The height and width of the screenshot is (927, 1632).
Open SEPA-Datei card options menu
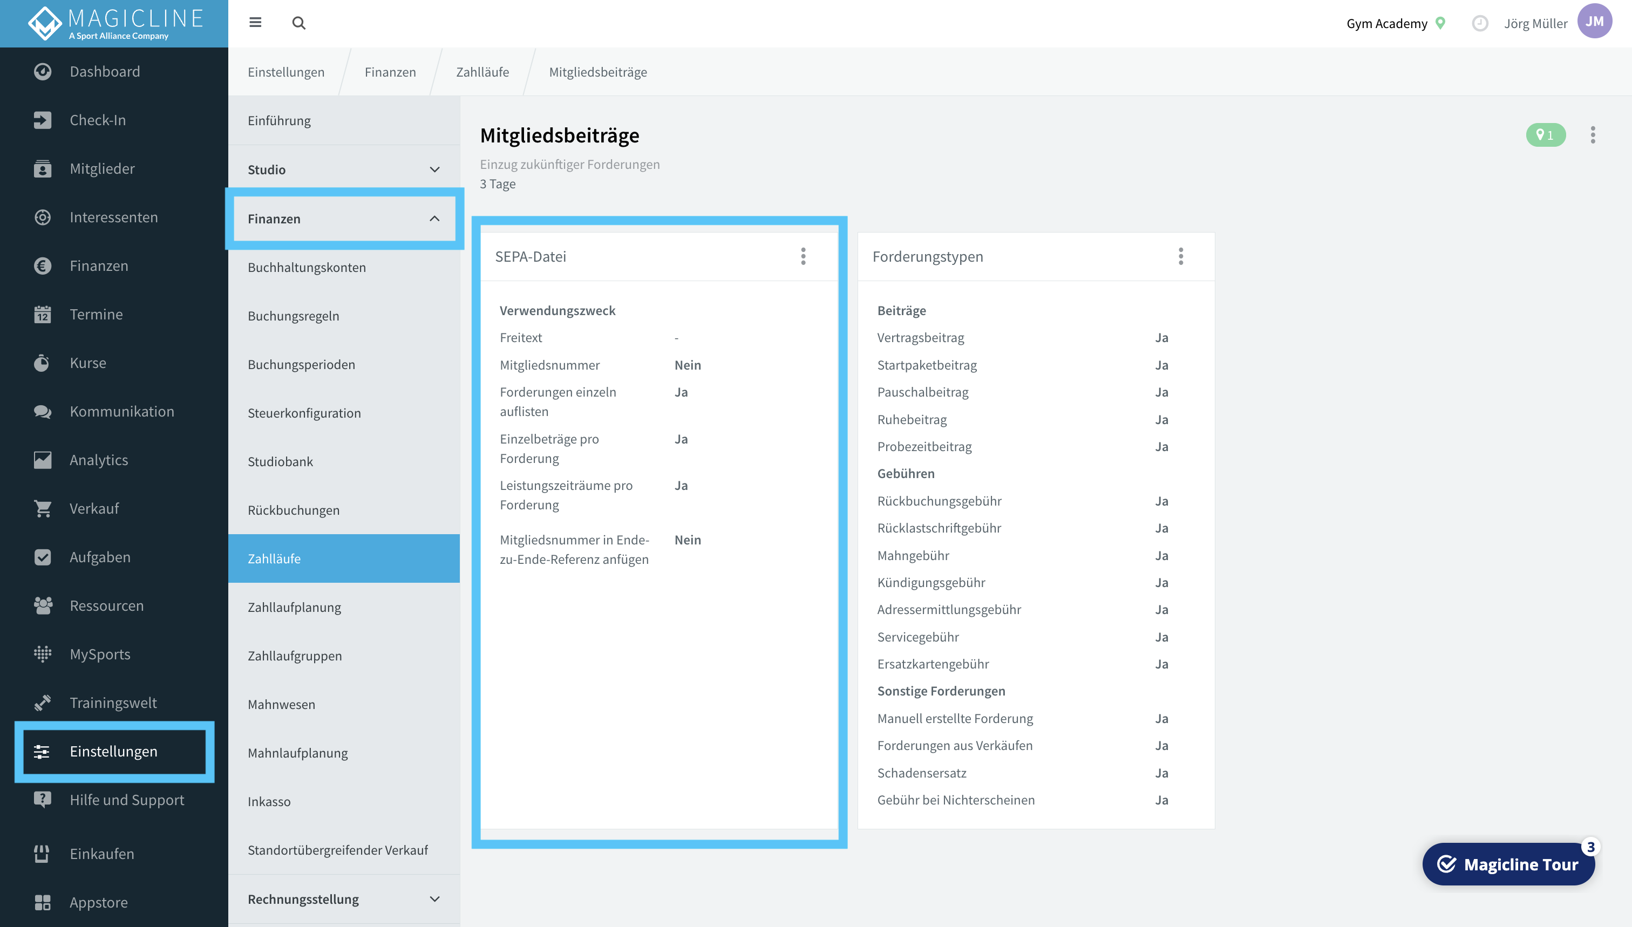[803, 256]
